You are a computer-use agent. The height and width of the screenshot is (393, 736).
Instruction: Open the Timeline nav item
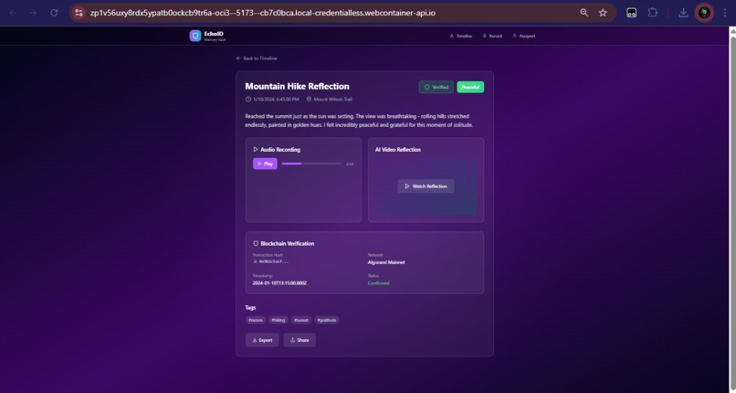click(x=461, y=37)
